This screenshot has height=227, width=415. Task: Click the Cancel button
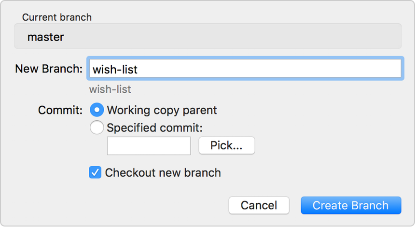(x=259, y=205)
